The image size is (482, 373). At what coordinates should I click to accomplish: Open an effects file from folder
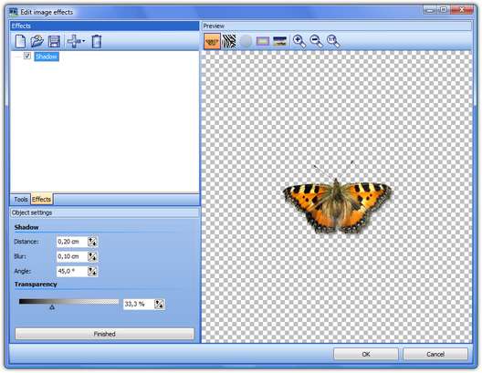coord(37,41)
